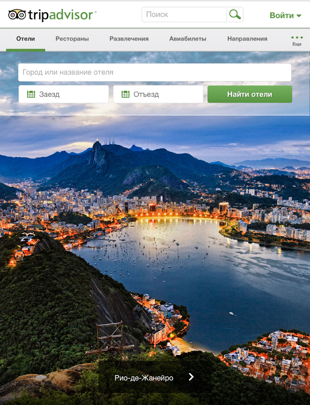Screen dimensions: 310x405
Task: Click the check-out calendar icon
Action: (125, 94)
